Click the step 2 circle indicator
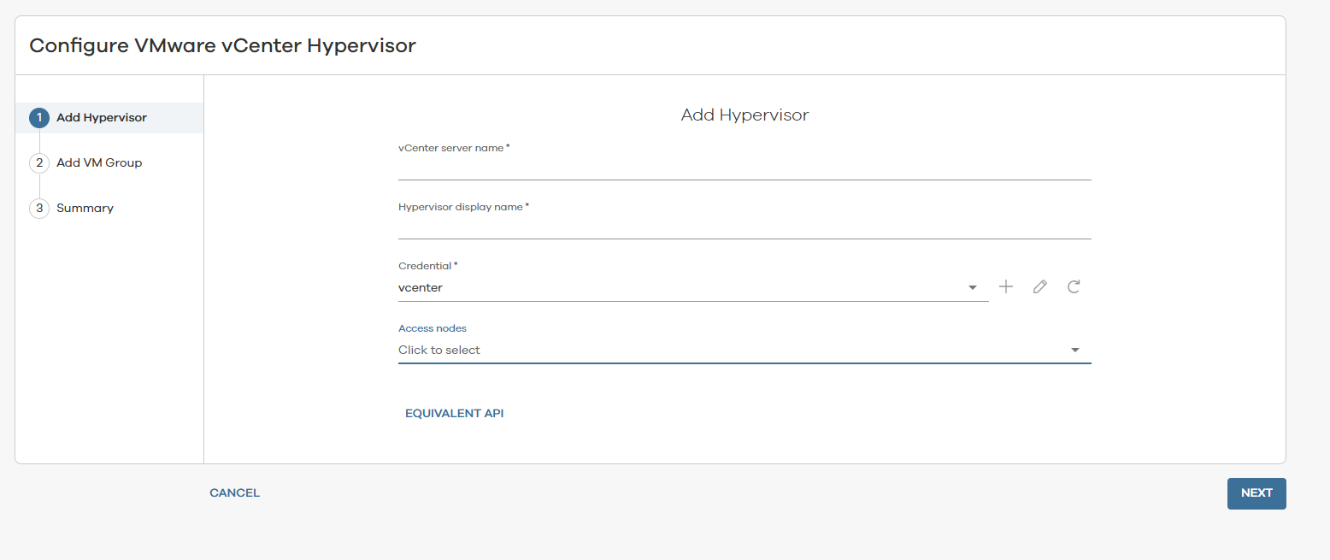This screenshot has width=1330, height=560. tap(39, 163)
